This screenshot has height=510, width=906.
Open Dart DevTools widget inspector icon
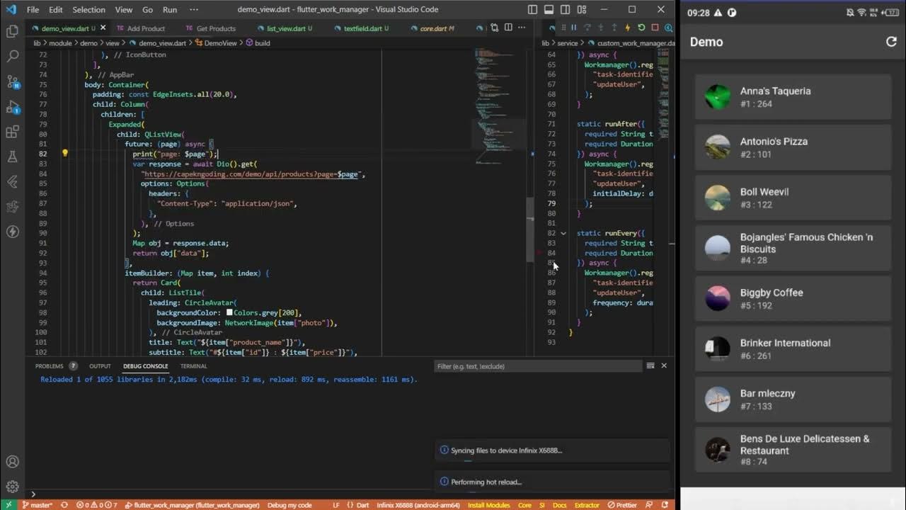point(667,28)
